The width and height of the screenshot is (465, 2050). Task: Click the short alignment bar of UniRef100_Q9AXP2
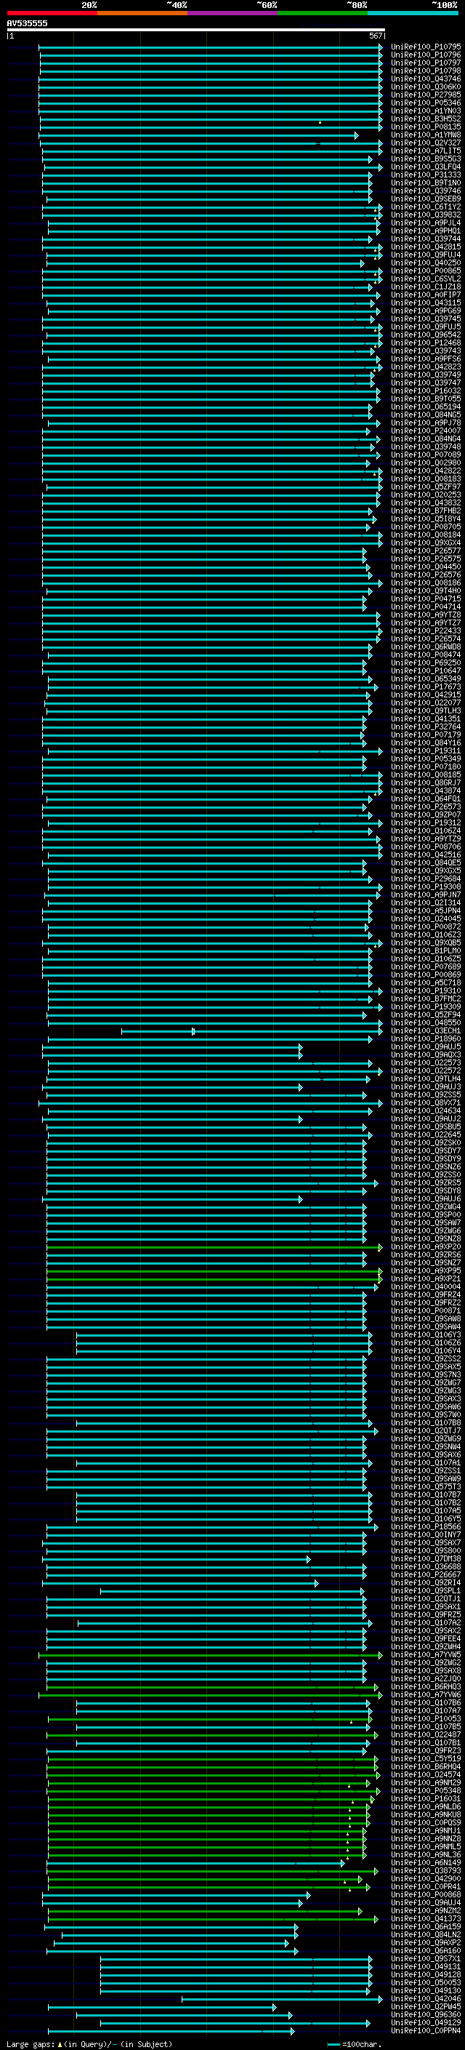coord(171,1942)
